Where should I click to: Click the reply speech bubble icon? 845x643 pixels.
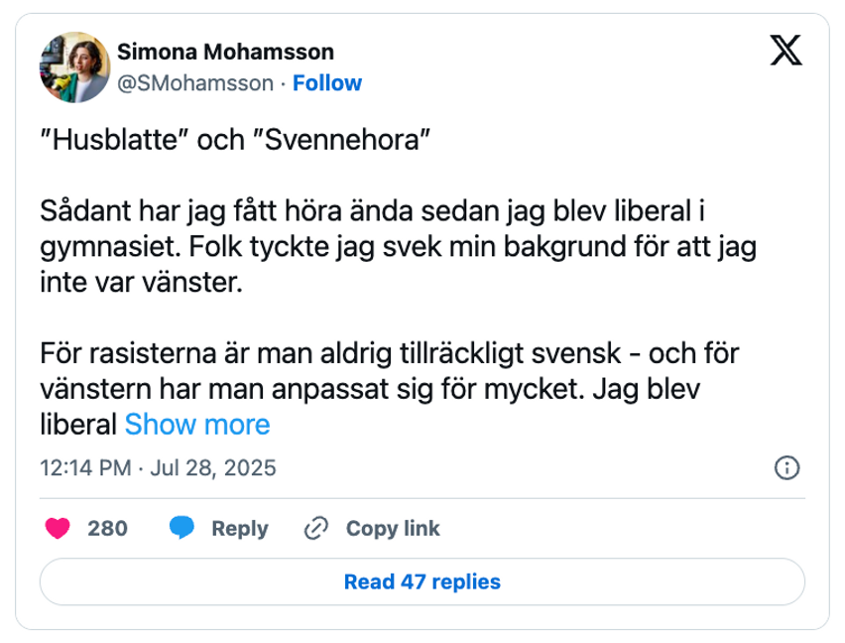[x=181, y=528]
